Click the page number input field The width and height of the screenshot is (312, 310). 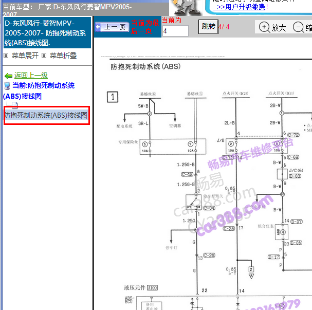click(x=175, y=31)
